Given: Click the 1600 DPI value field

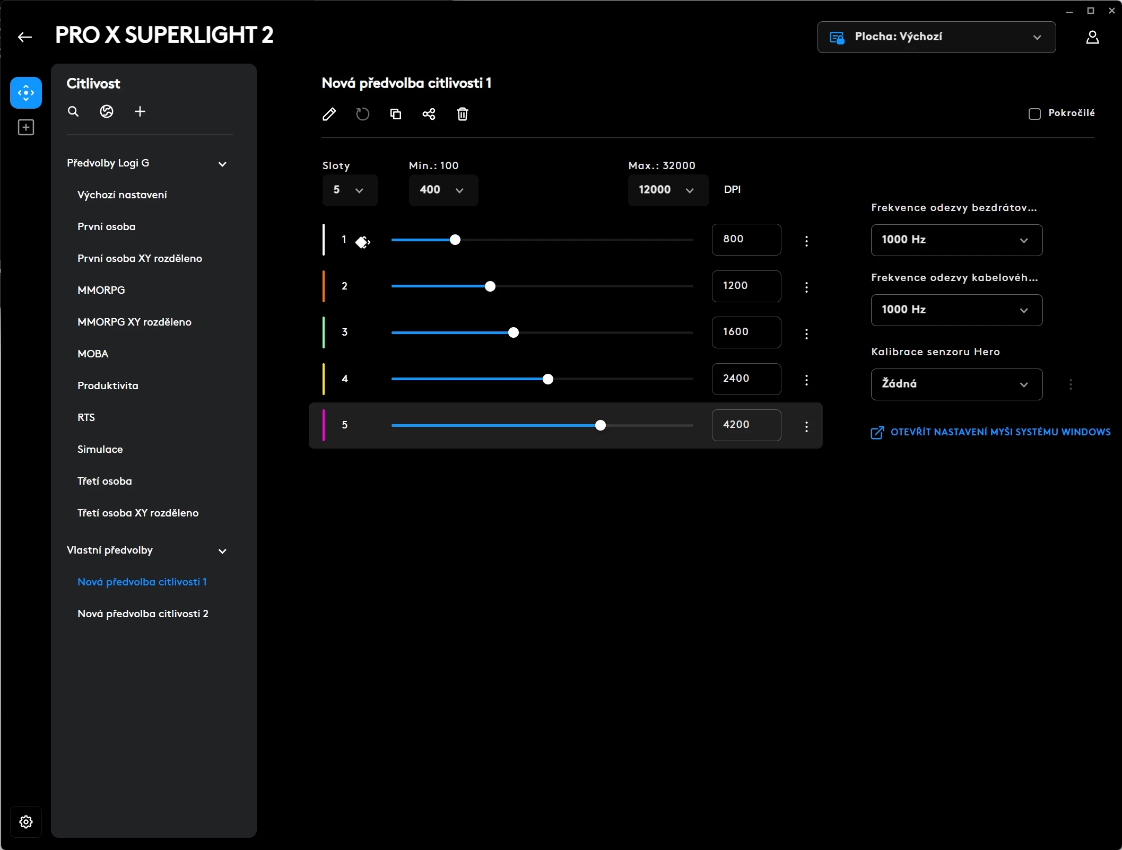Looking at the screenshot, I should click(x=746, y=332).
